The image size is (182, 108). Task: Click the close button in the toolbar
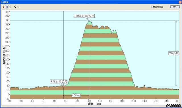[x=175, y=7]
